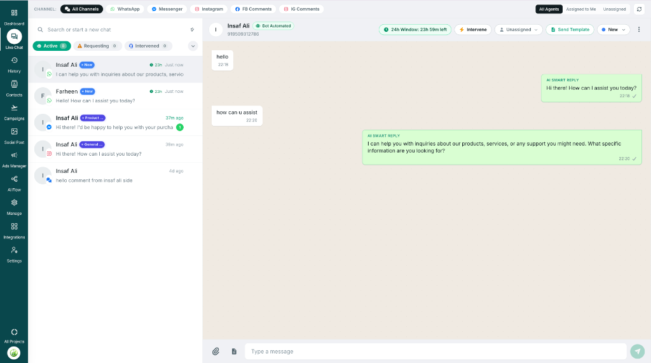The height and width of the screenshot is (363, 651).
Task: Switch to All Projects
Action: coord(14,336)
